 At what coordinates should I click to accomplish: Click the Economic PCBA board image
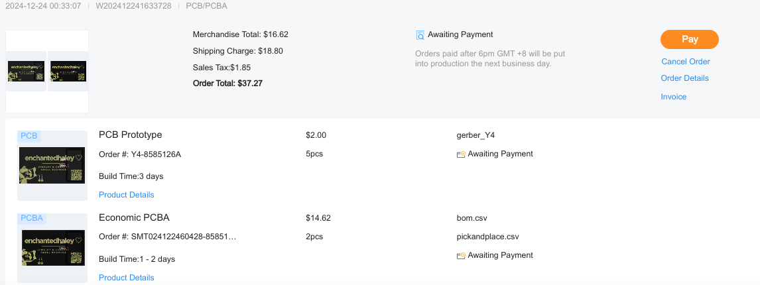tap(52, 248)
